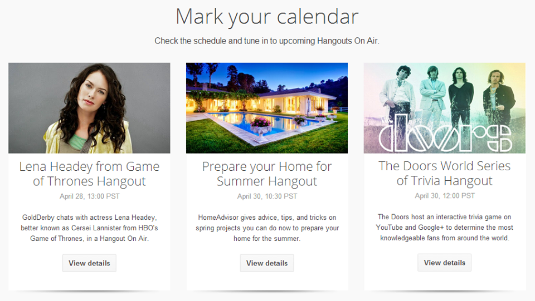The width and height of the screenshot is (535, 301).
Task: View details for The Doors trivia hangout
Action: pyautogui.click(x=445, y=263)
